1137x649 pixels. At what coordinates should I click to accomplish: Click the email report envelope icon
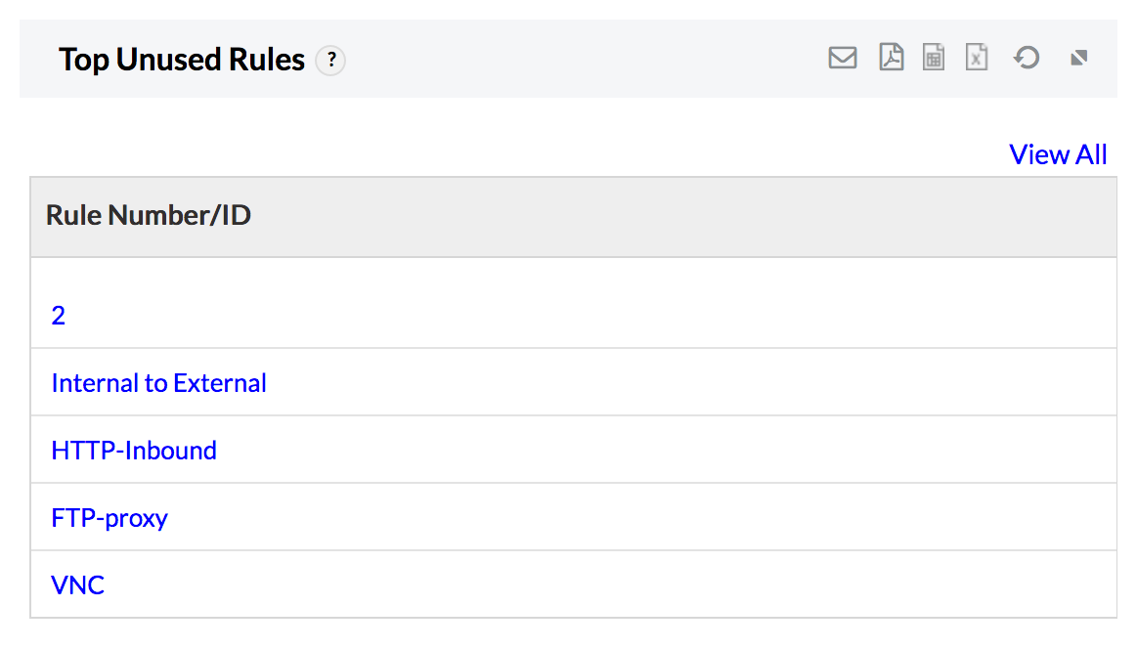point(842,59)
